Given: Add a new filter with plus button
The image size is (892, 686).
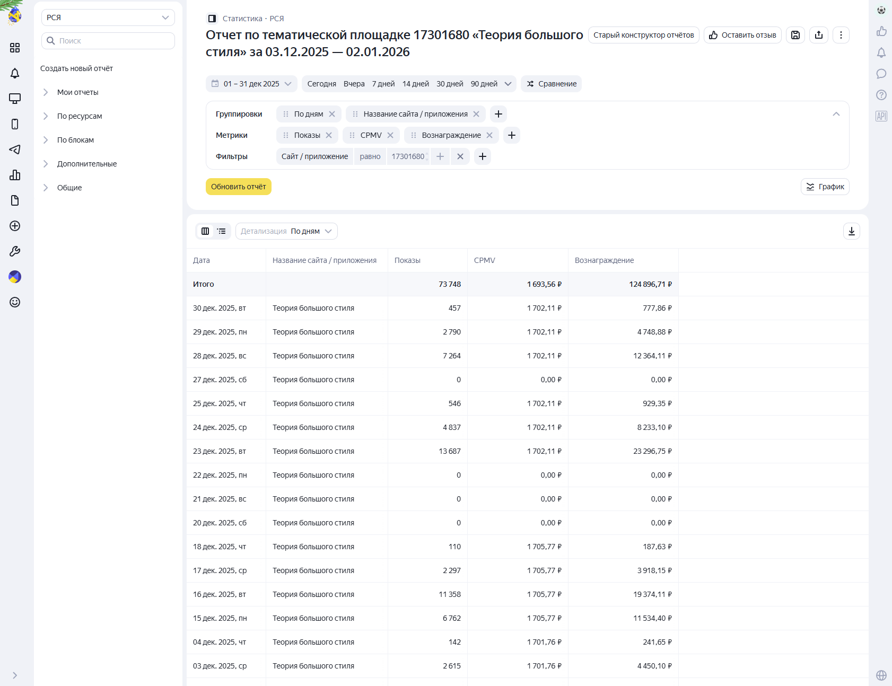Looking at the screenshot, I should click(483, 156).
